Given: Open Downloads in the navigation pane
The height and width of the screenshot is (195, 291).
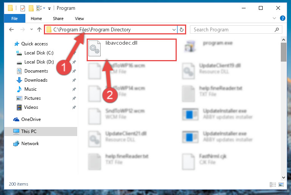Looking at the screenshot, I should (x=32, y=80).
